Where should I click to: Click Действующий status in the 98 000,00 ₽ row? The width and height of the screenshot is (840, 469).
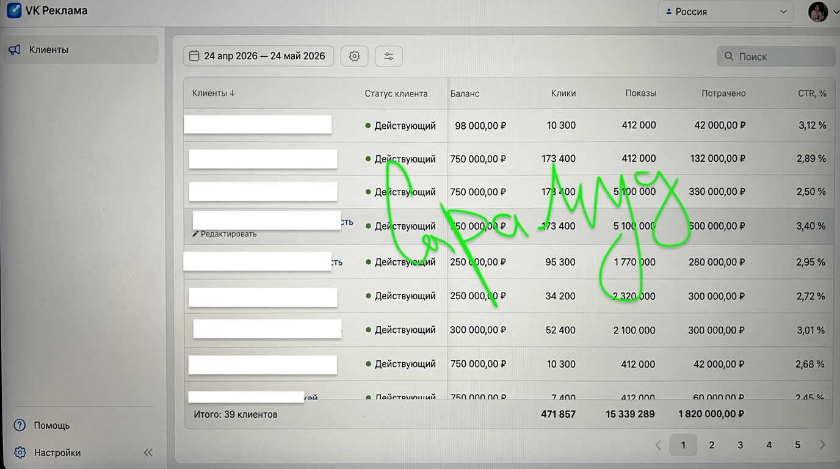(400, 126)
